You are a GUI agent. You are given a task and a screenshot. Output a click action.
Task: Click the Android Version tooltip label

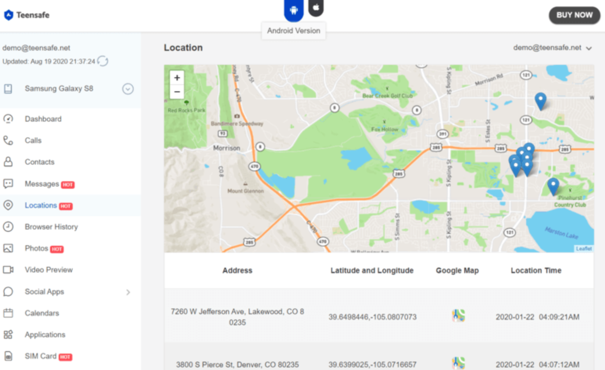[x=294, y=31]
